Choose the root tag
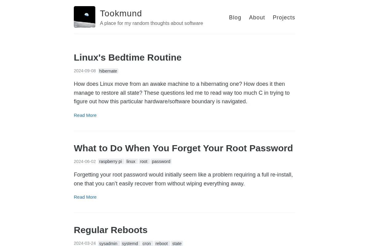 (144, 161)
